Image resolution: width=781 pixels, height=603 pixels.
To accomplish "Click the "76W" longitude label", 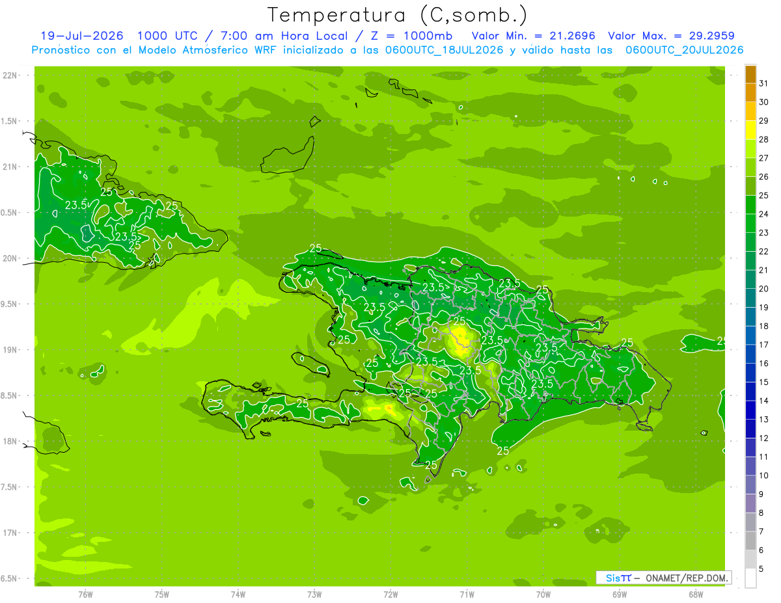I will pos(85,595).
